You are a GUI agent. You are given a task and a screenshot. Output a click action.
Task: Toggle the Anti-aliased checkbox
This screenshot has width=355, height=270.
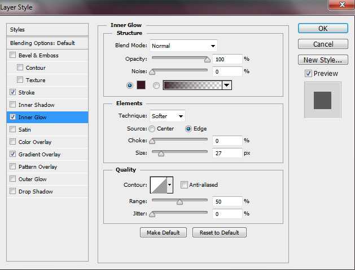coord(184,184)
